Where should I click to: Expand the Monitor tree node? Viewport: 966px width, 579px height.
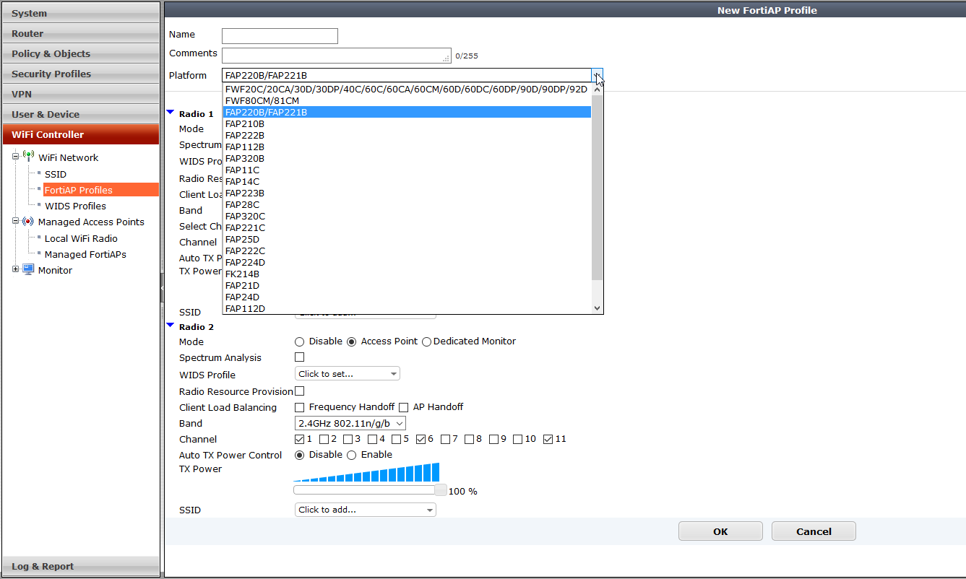click(15, 270)
